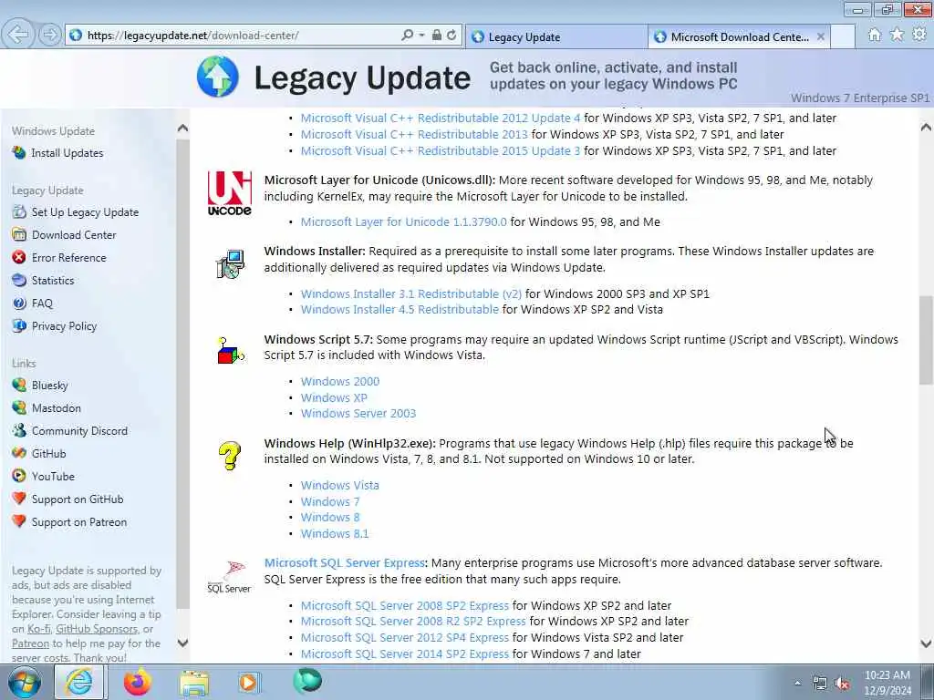Click the Community Discord icon
Viewport: 934px width, 700px height.
click(19, 430)
